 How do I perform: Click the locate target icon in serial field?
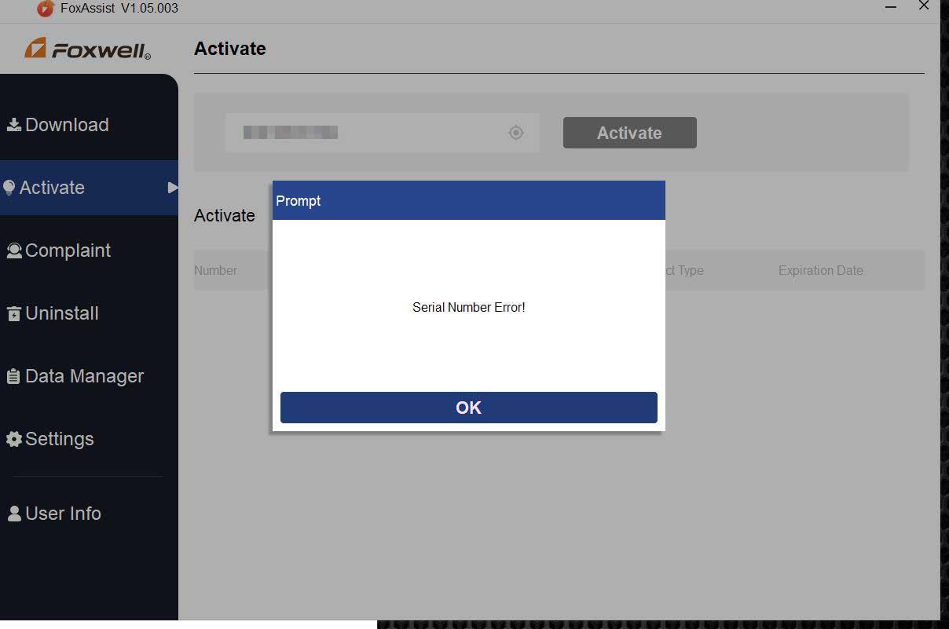(x=516, y=133)
